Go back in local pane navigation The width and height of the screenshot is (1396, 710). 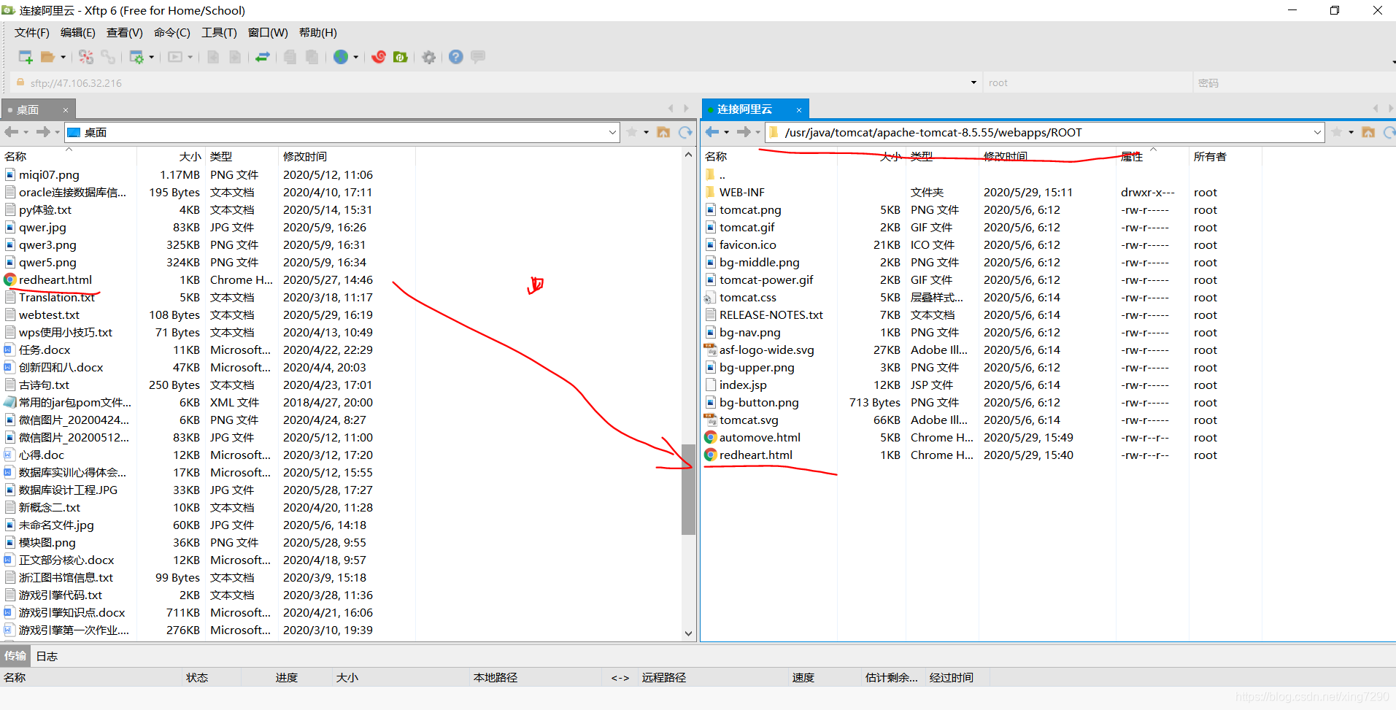coord(12,132)
